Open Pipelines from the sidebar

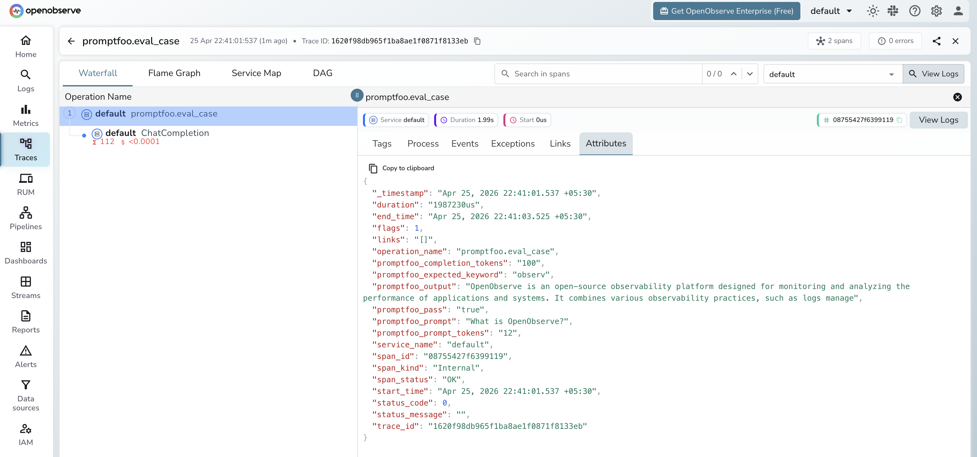(26, 218)
